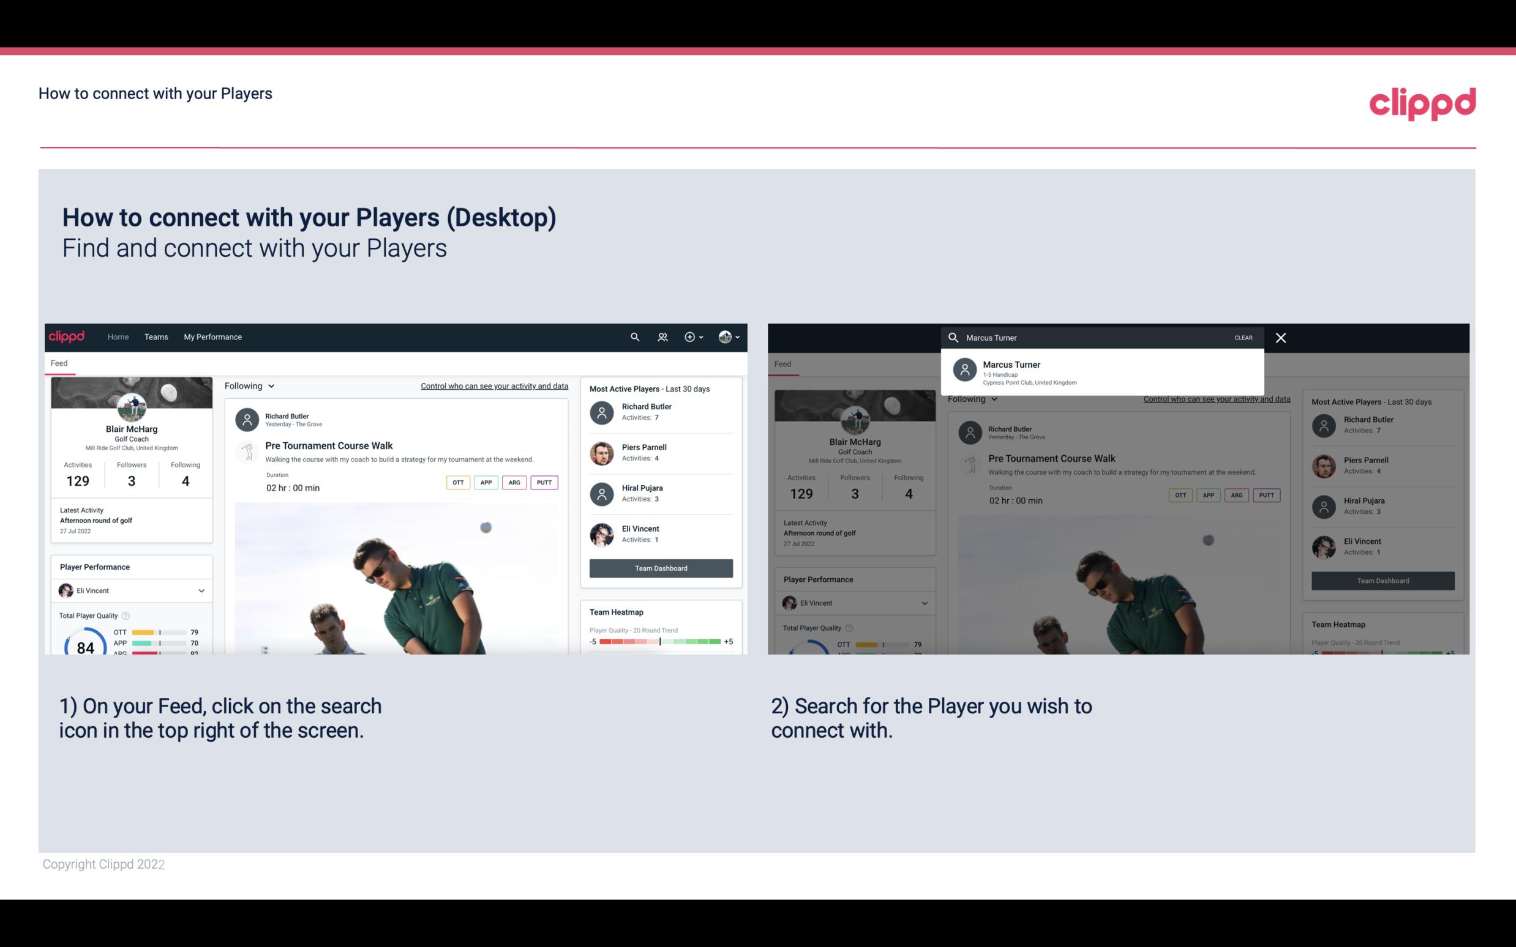The width and height of the screenshot is (1516, 947).
Task: Click the Teams navigation icon
Action: [x=156, y=336]
